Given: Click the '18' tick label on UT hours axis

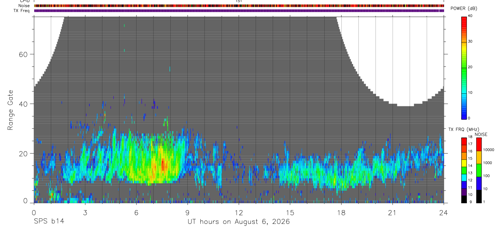Looking at the screenshot, I should 341,213.
